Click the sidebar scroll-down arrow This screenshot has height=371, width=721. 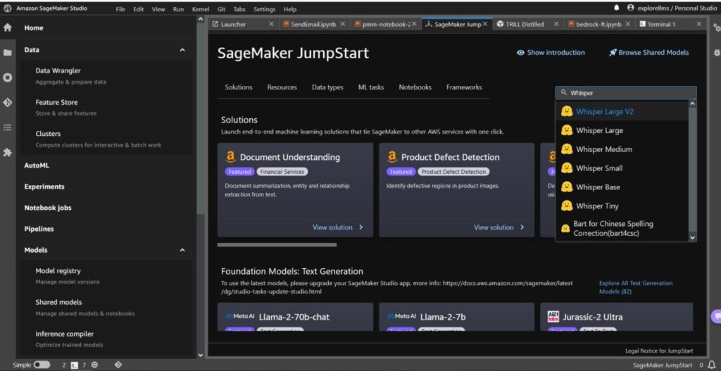pos(200,355)
